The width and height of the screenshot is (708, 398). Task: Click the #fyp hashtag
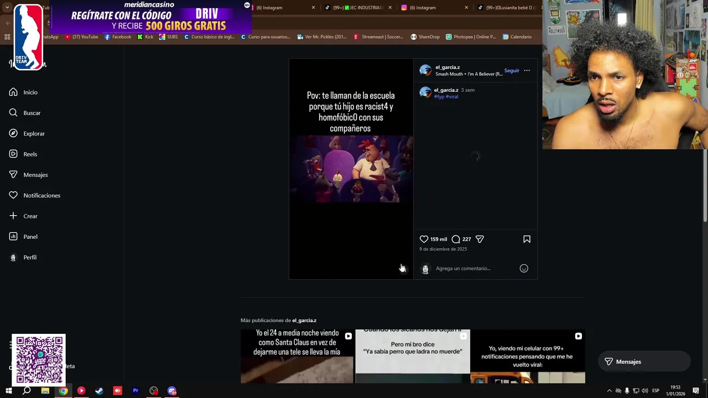[439, 97]
